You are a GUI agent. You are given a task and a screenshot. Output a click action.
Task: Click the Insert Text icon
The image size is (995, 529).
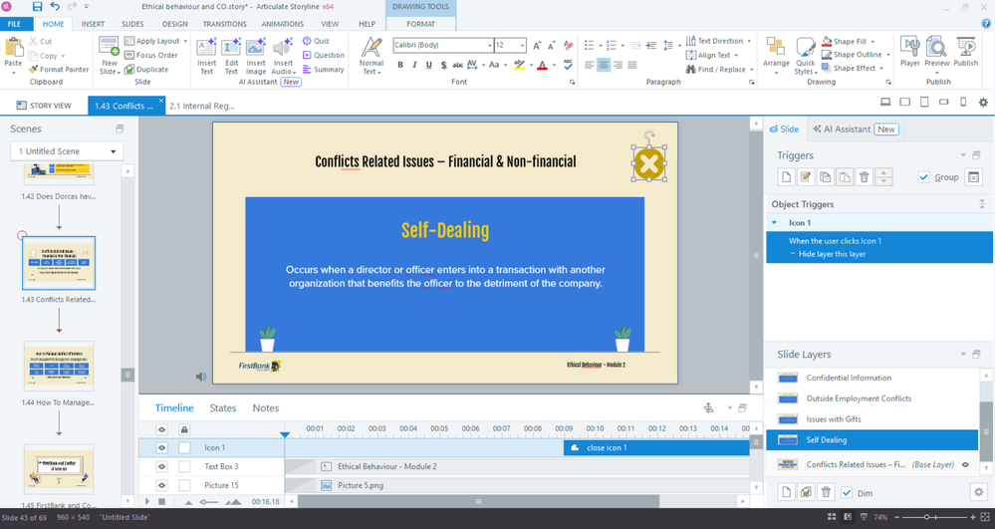point(206,56)
